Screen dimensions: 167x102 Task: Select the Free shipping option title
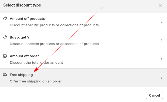[21, 75]
